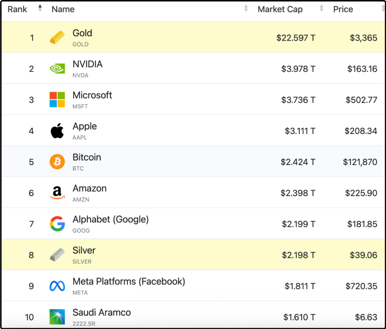
Task: Open the NVIDIA name link
Action: click(x=88, y=64)
